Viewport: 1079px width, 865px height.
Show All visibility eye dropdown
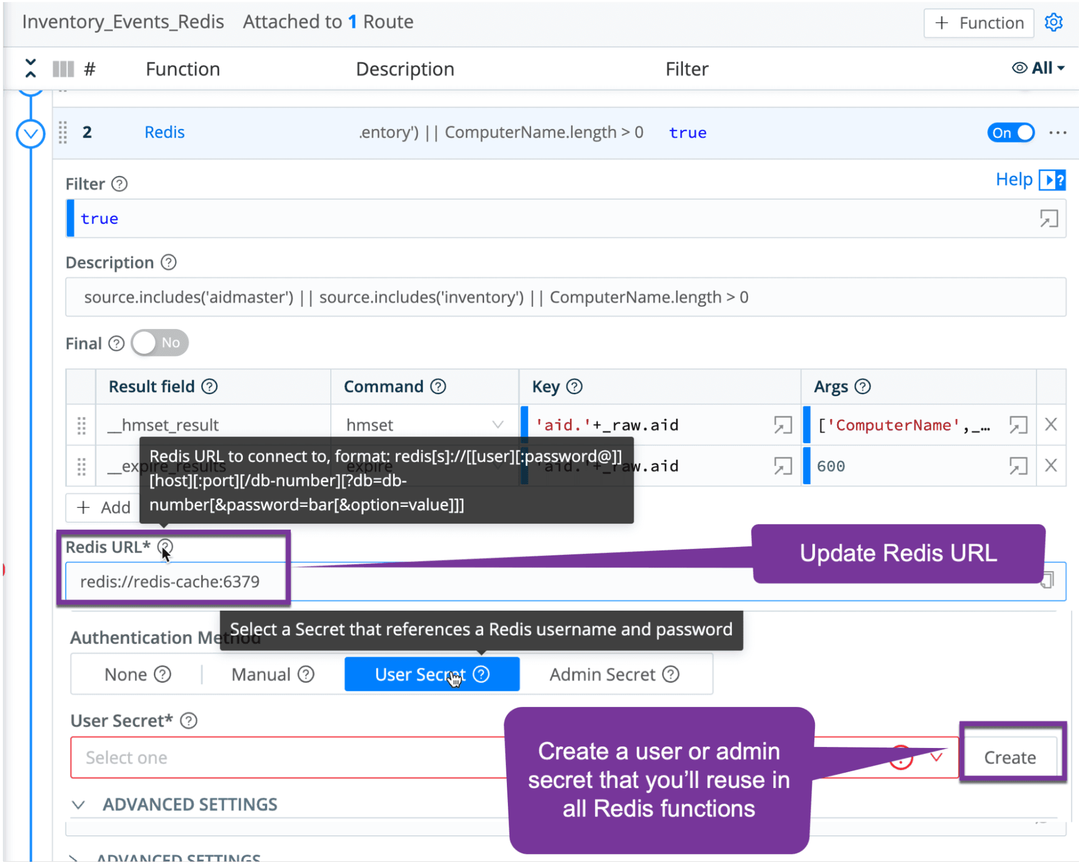tap(1038, 68)
